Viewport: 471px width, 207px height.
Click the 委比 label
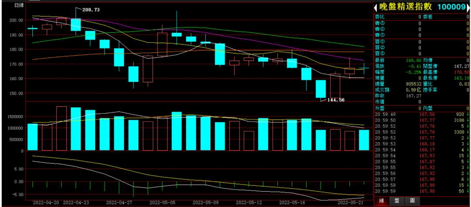tap(380, 17)
